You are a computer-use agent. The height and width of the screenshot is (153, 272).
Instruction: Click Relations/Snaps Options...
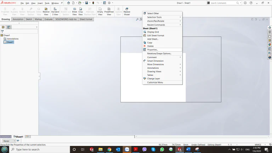tap(162, 53)
